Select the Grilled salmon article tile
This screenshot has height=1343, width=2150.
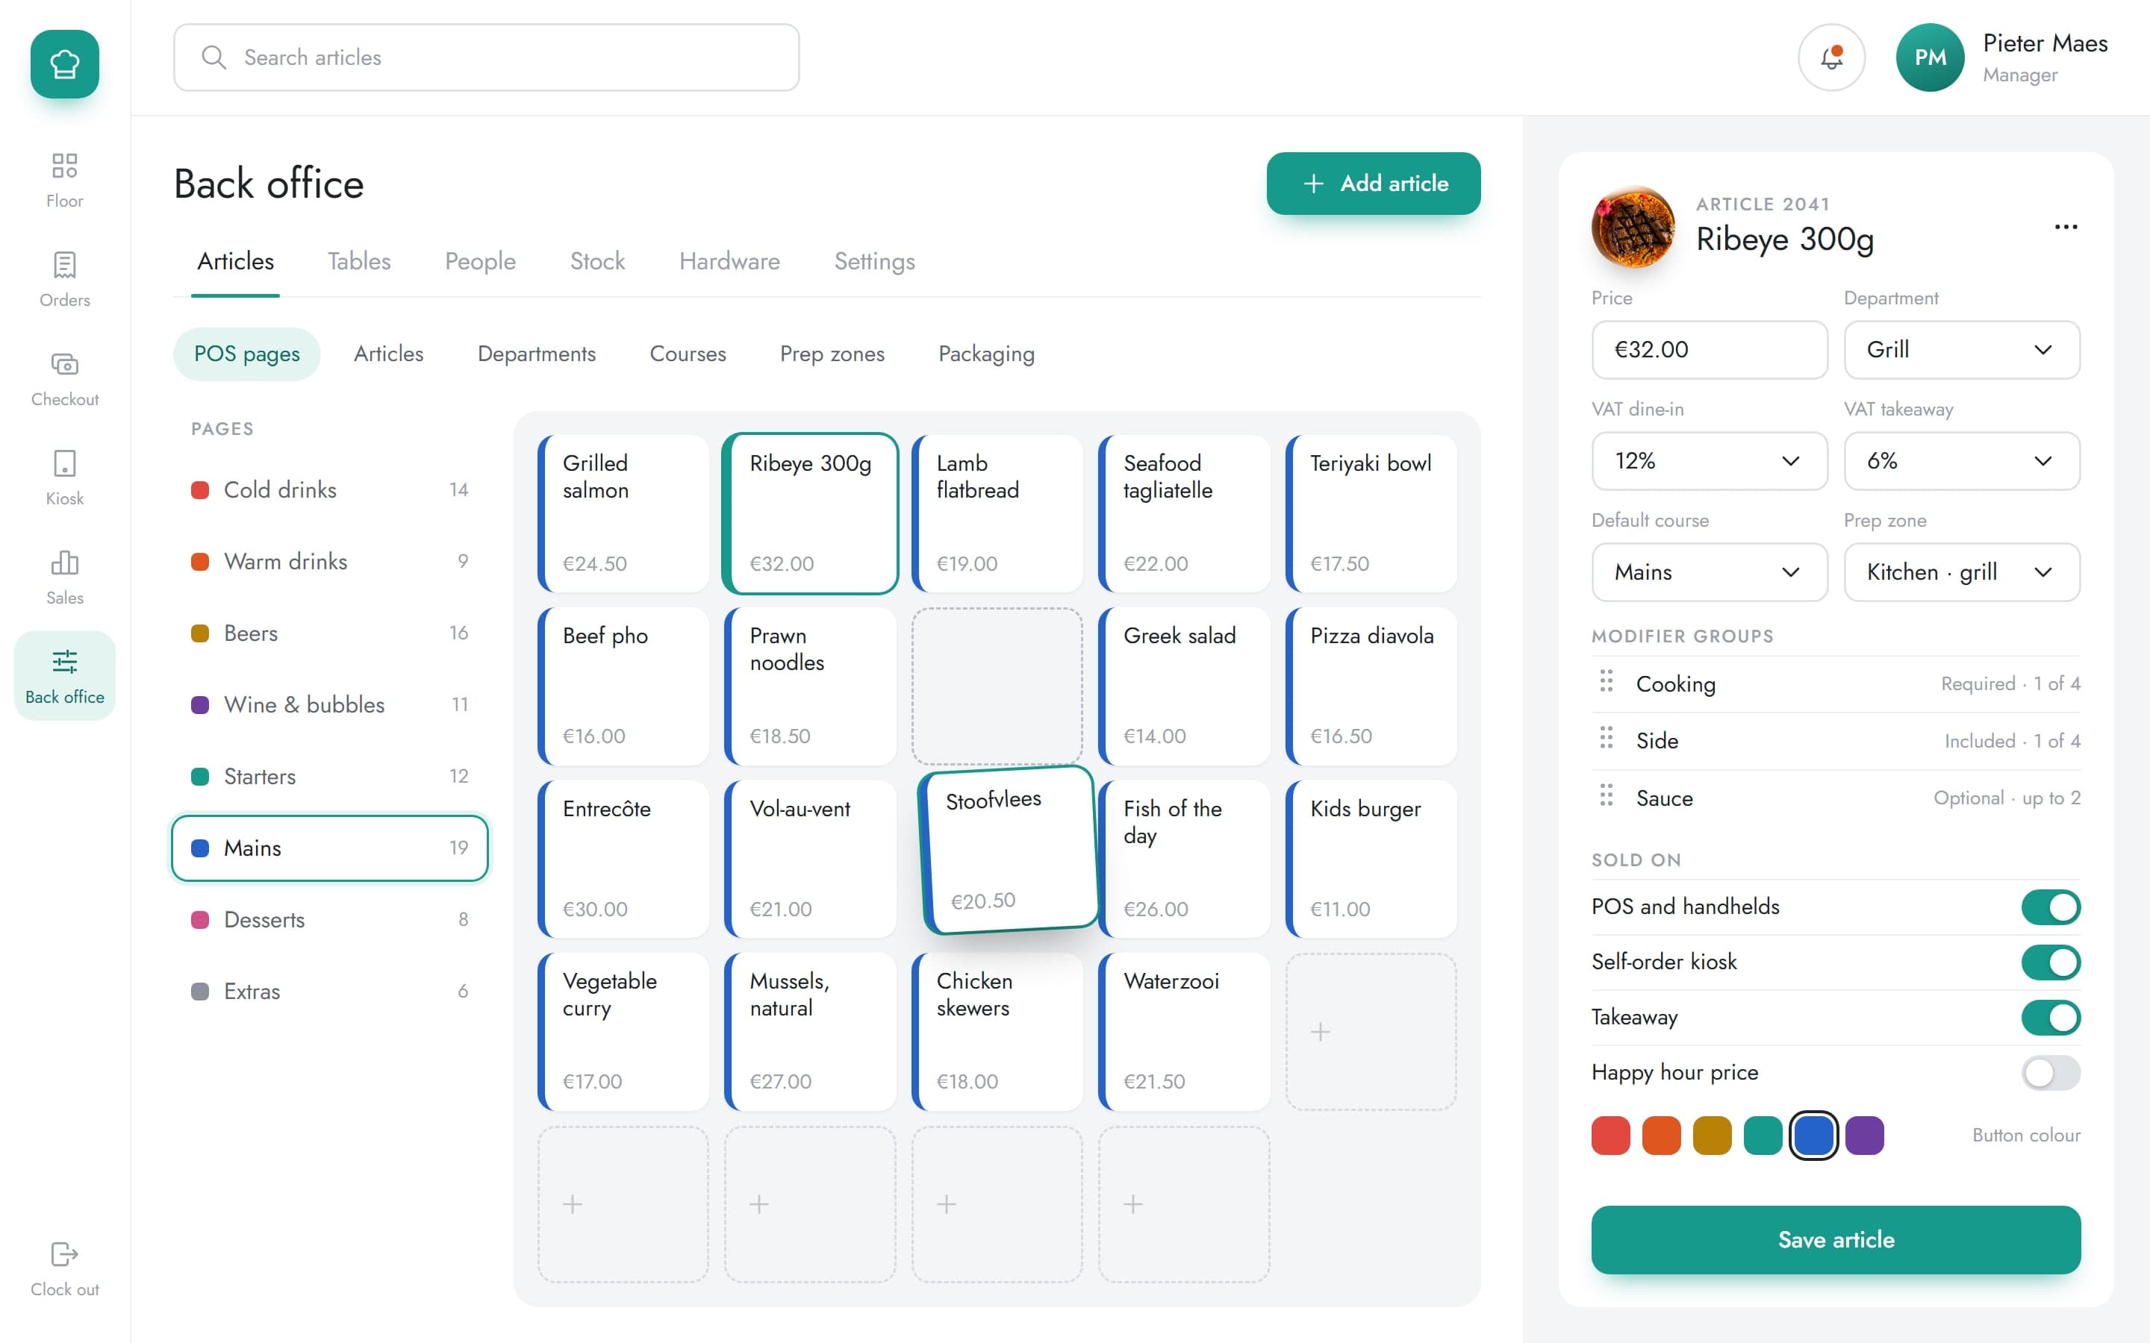pos(623,513)
